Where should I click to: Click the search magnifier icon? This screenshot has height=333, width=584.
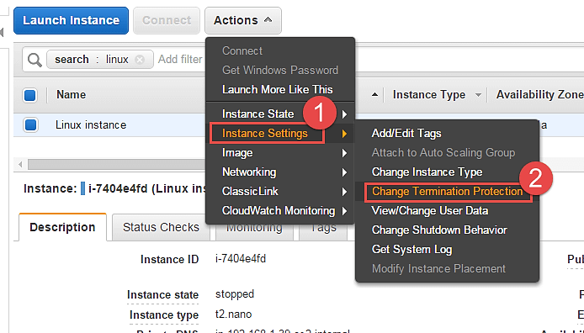35,60
